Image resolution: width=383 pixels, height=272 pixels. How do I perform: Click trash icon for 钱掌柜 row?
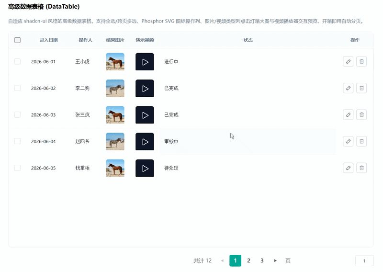[361, 168]
